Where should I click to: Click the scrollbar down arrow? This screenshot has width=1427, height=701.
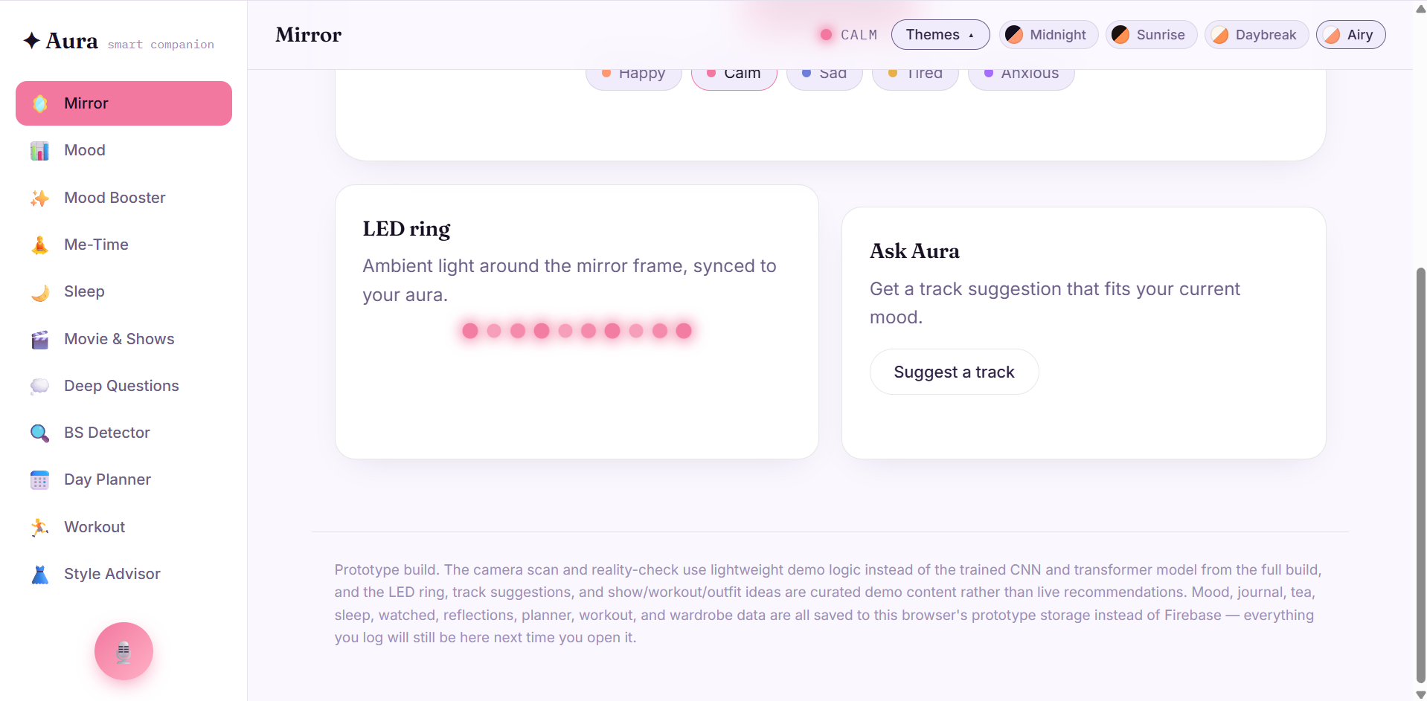[x=1420, y=695]
